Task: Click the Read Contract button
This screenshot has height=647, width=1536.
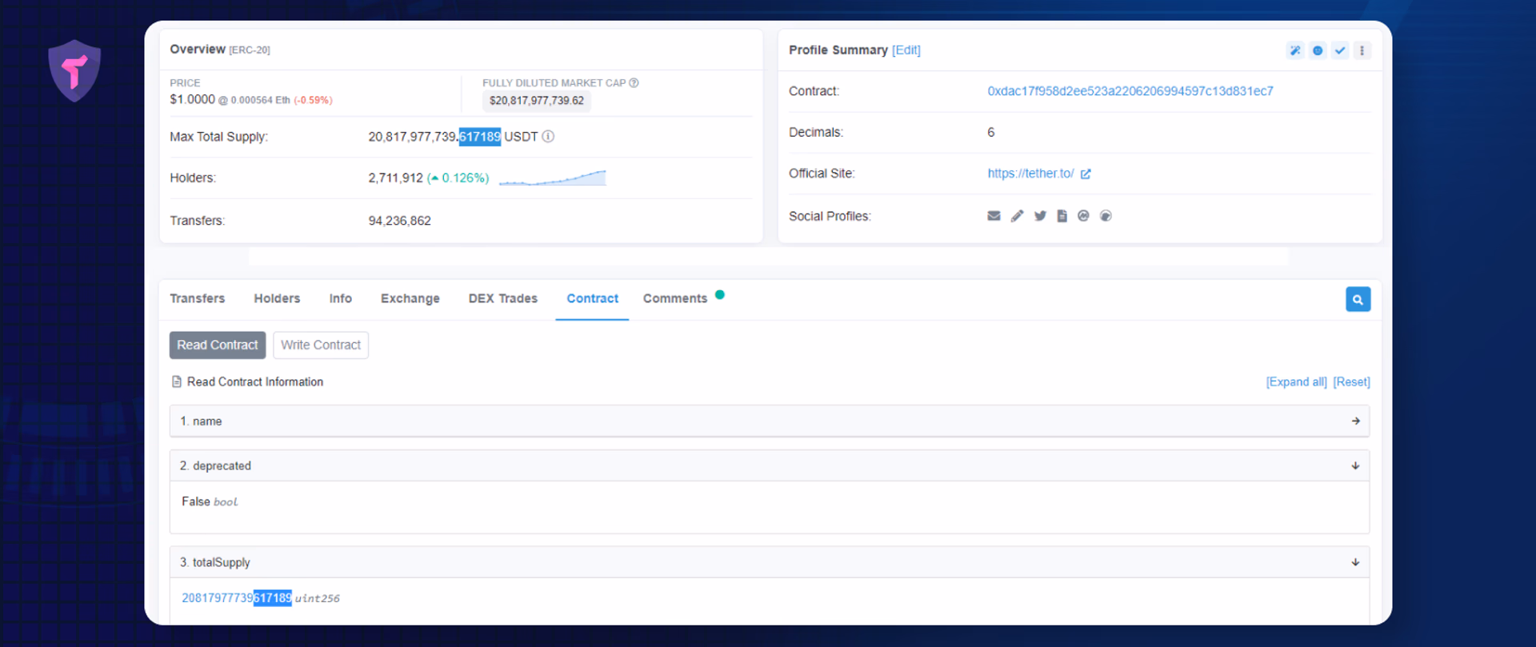Action: pyautogui.click(x=218, y=345)
